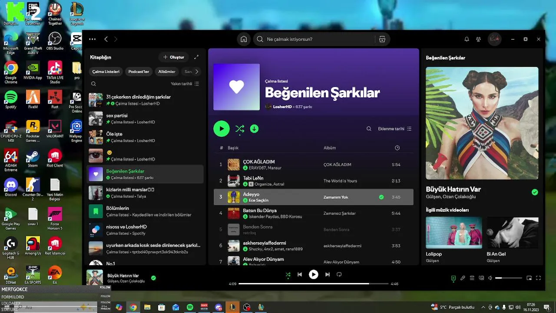Toggle shuffle in the player bar
The image size is (556, 313).
pos(288,275)
